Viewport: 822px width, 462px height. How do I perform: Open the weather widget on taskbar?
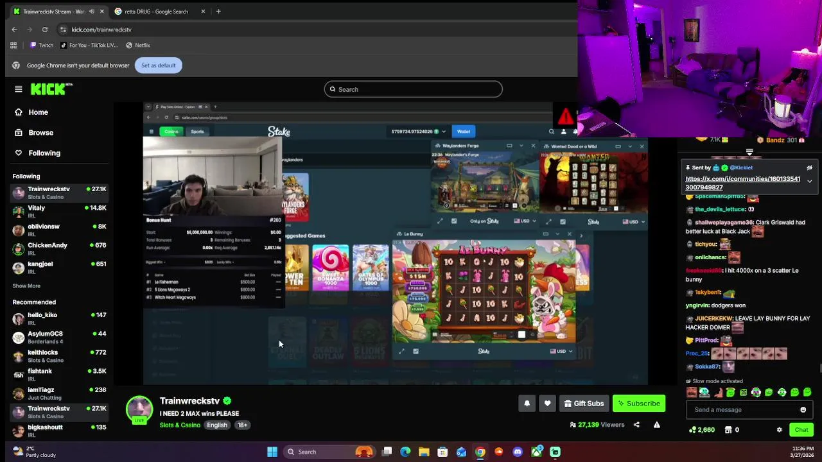point(35,452)
